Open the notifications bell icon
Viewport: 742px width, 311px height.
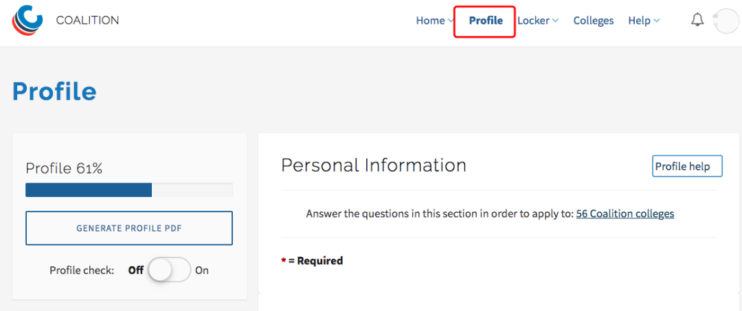(x=697, y=21)
